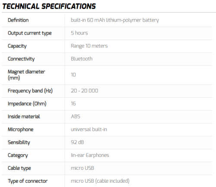This screenshot has height=187, width=216.
Task: Click the 92 dB value
Action: [77, 142]
